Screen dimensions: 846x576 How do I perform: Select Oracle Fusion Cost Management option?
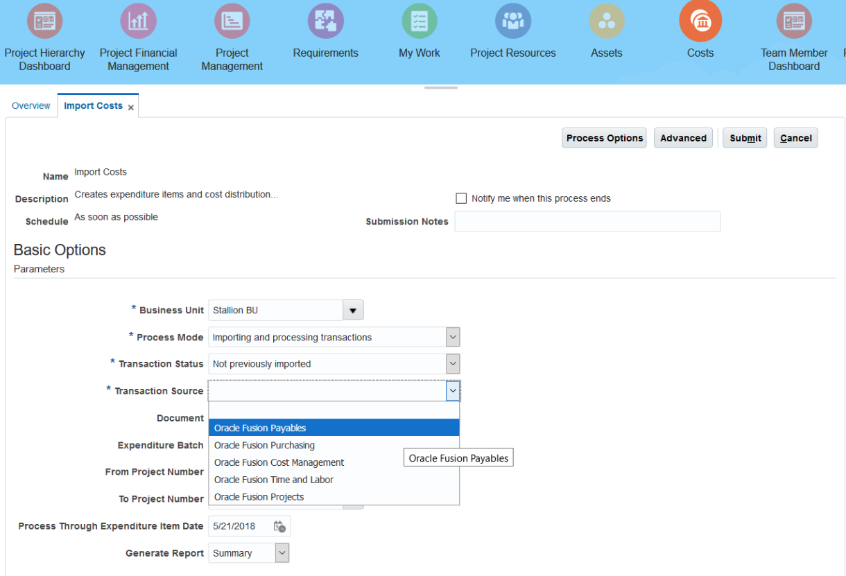point(334,462)
